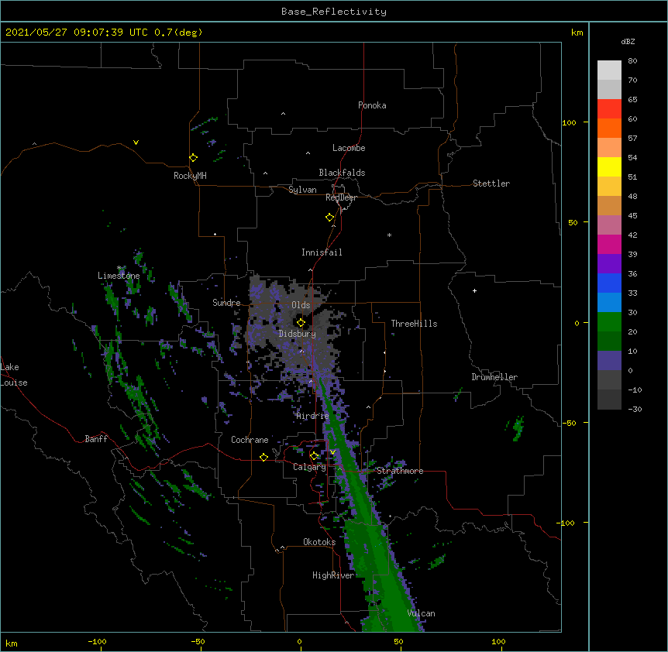Select the yellow marker near Cochrane
This screenshot has width=668, height=652.
263,457
